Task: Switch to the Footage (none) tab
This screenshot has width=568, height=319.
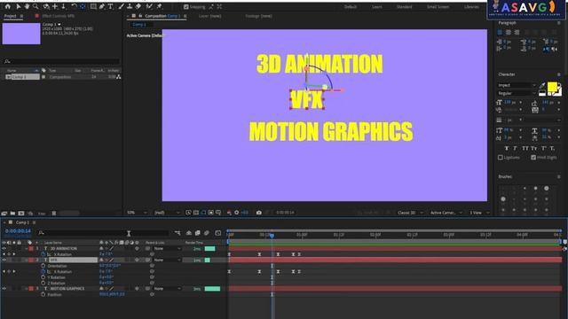Action: 258,16
